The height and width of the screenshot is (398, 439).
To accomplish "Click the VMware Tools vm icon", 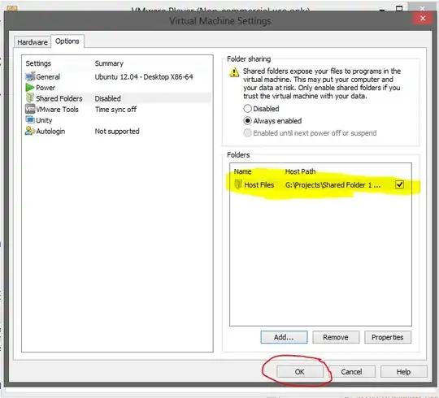I will (30, 109).
